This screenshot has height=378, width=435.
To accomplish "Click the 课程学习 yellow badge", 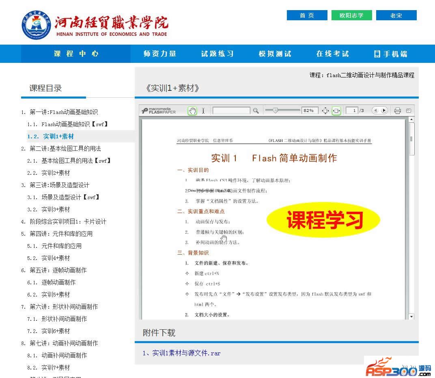I will 323,219.
